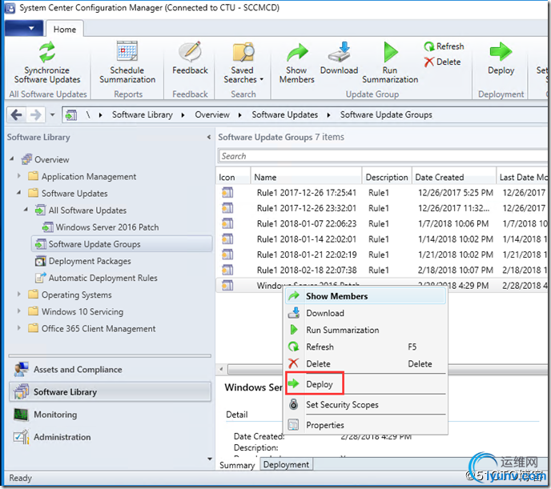The image size is (551, 489).
Task: Go forward with navigation arrow
Action: coord(35,114)
